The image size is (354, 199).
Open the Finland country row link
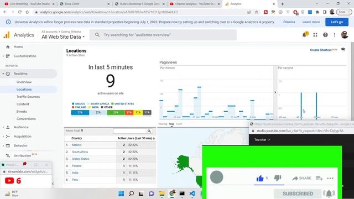[x=76, y=166]
